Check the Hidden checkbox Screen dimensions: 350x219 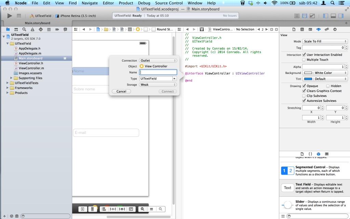(328, 86)
